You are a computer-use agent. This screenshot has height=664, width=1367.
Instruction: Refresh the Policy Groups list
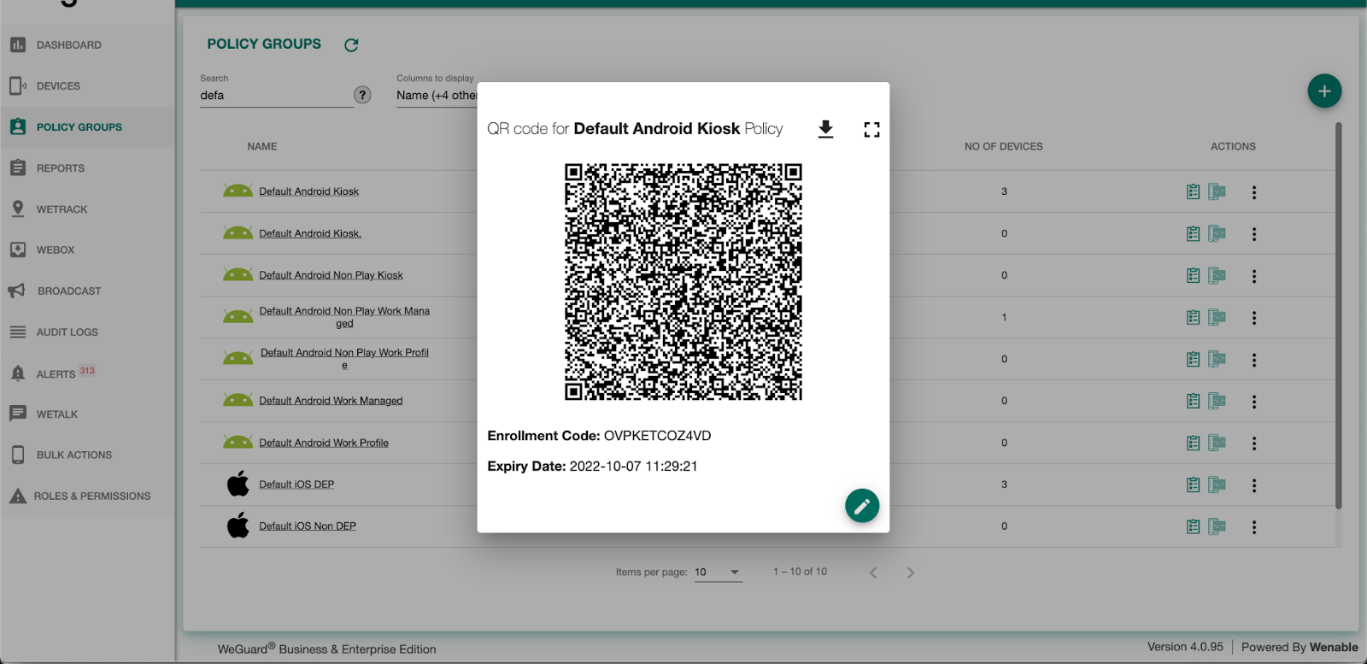tap(351, 45)
